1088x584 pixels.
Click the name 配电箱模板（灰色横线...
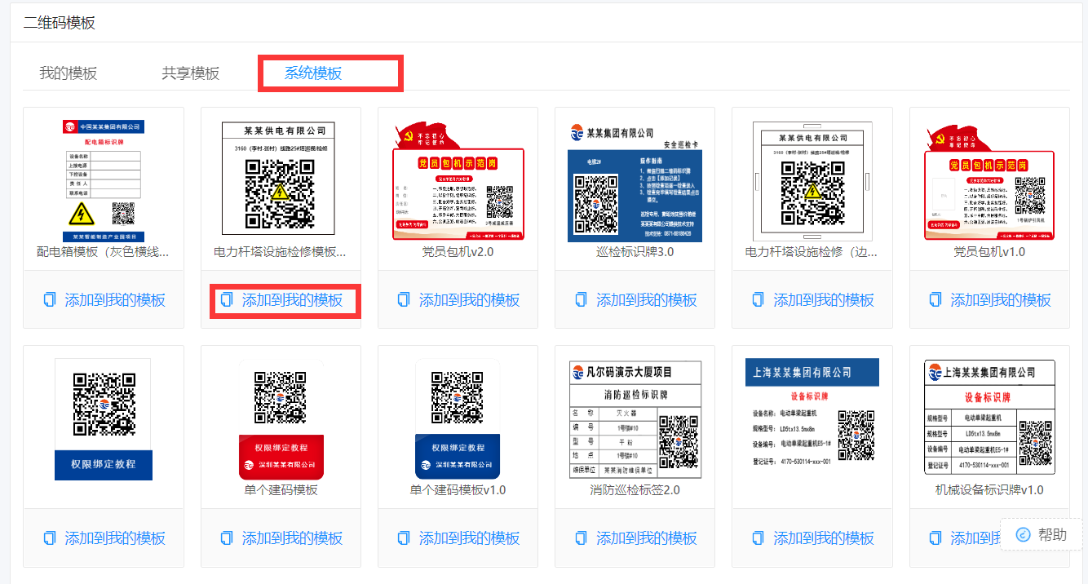pos(104,252)
